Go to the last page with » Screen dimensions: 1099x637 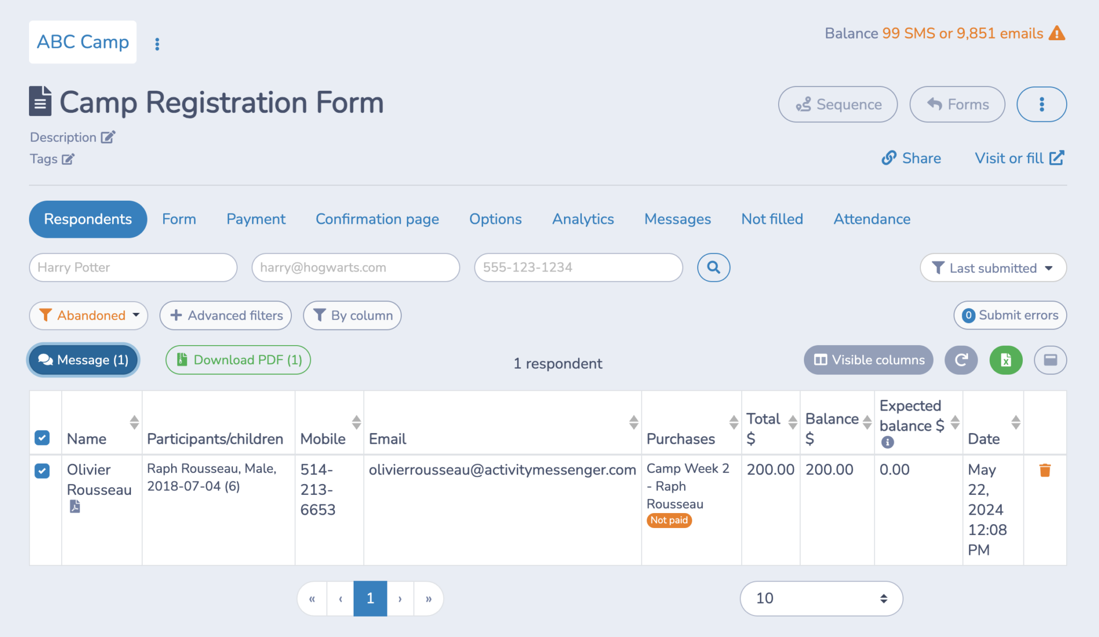[429, 598]
